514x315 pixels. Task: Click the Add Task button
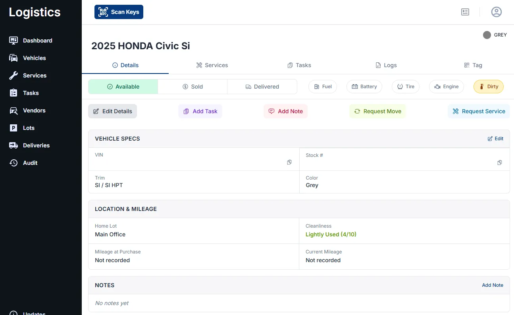[x=200, y=111]
